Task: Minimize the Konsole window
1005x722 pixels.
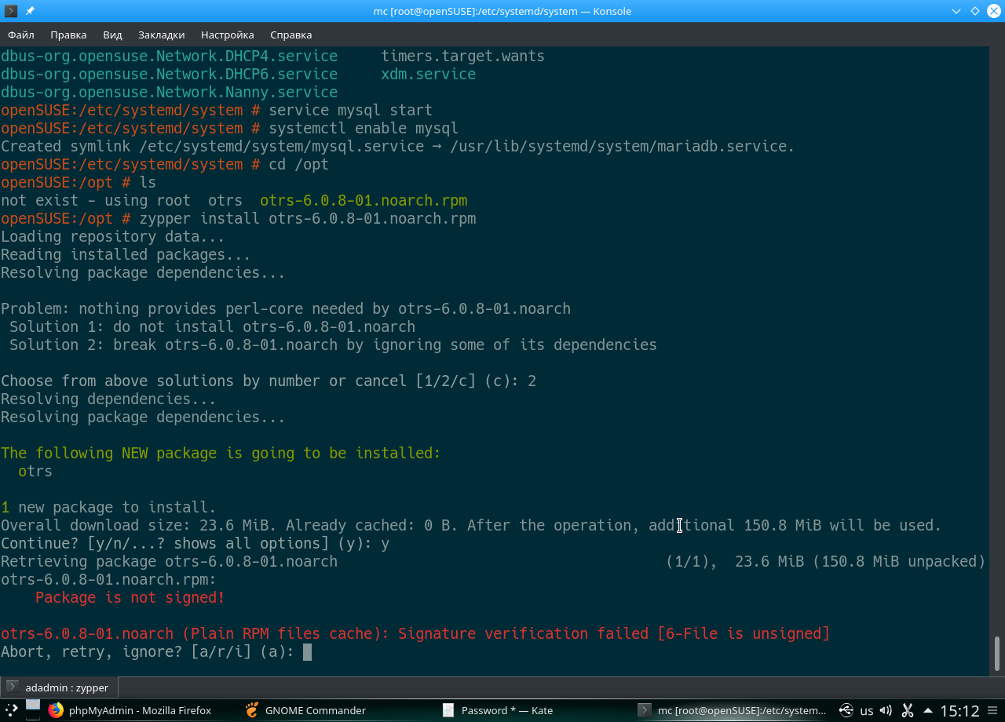Action: pyautogui.click(x=956, y=11)
